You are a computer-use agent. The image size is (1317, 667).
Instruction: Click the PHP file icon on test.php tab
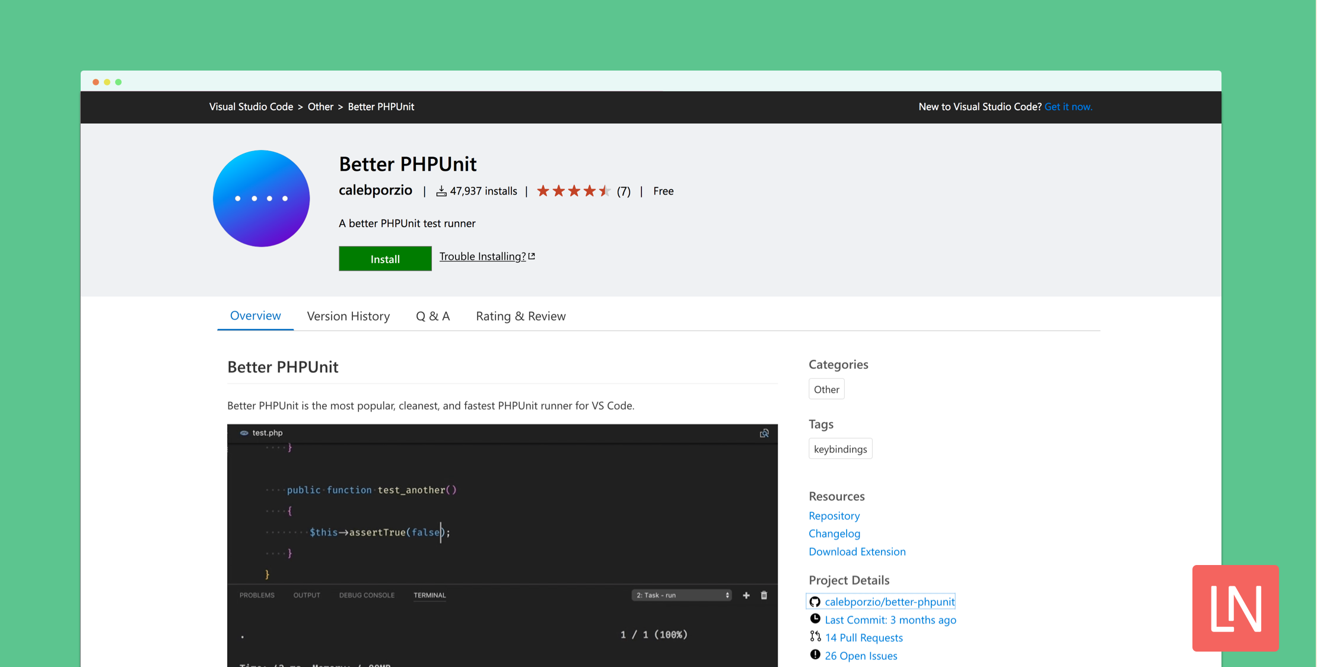pos(244,433)
